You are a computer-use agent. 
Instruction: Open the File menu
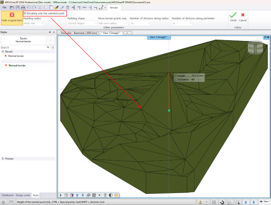pos(4,8)
